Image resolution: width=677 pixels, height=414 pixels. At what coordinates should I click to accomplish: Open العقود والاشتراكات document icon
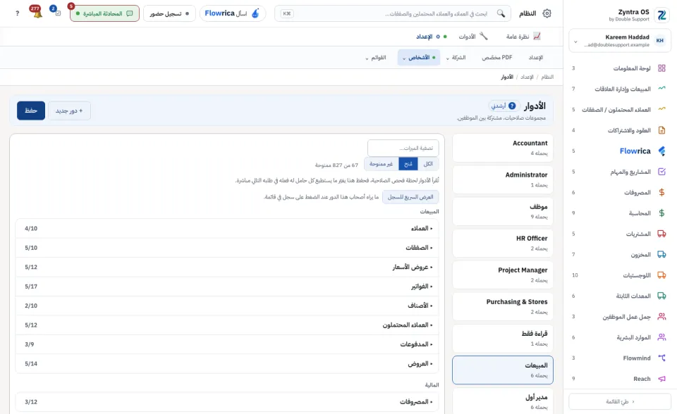click(x=661, y=130)
